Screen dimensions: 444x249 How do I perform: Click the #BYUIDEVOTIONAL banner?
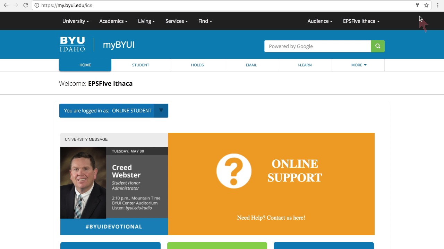(114, 227)
